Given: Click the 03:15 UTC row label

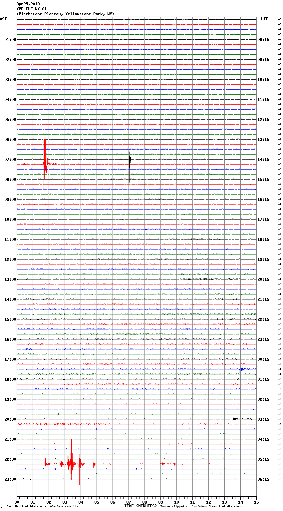Looking at the screenshot, I should coord(263,419).
